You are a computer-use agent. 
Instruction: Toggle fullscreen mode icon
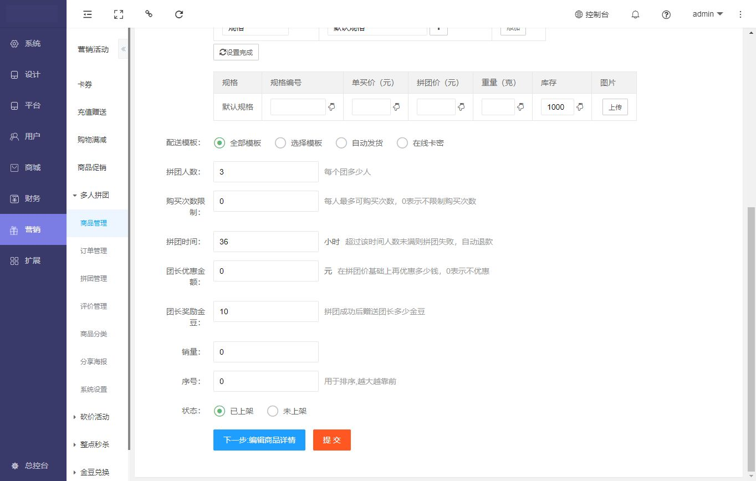click(118, 14)
